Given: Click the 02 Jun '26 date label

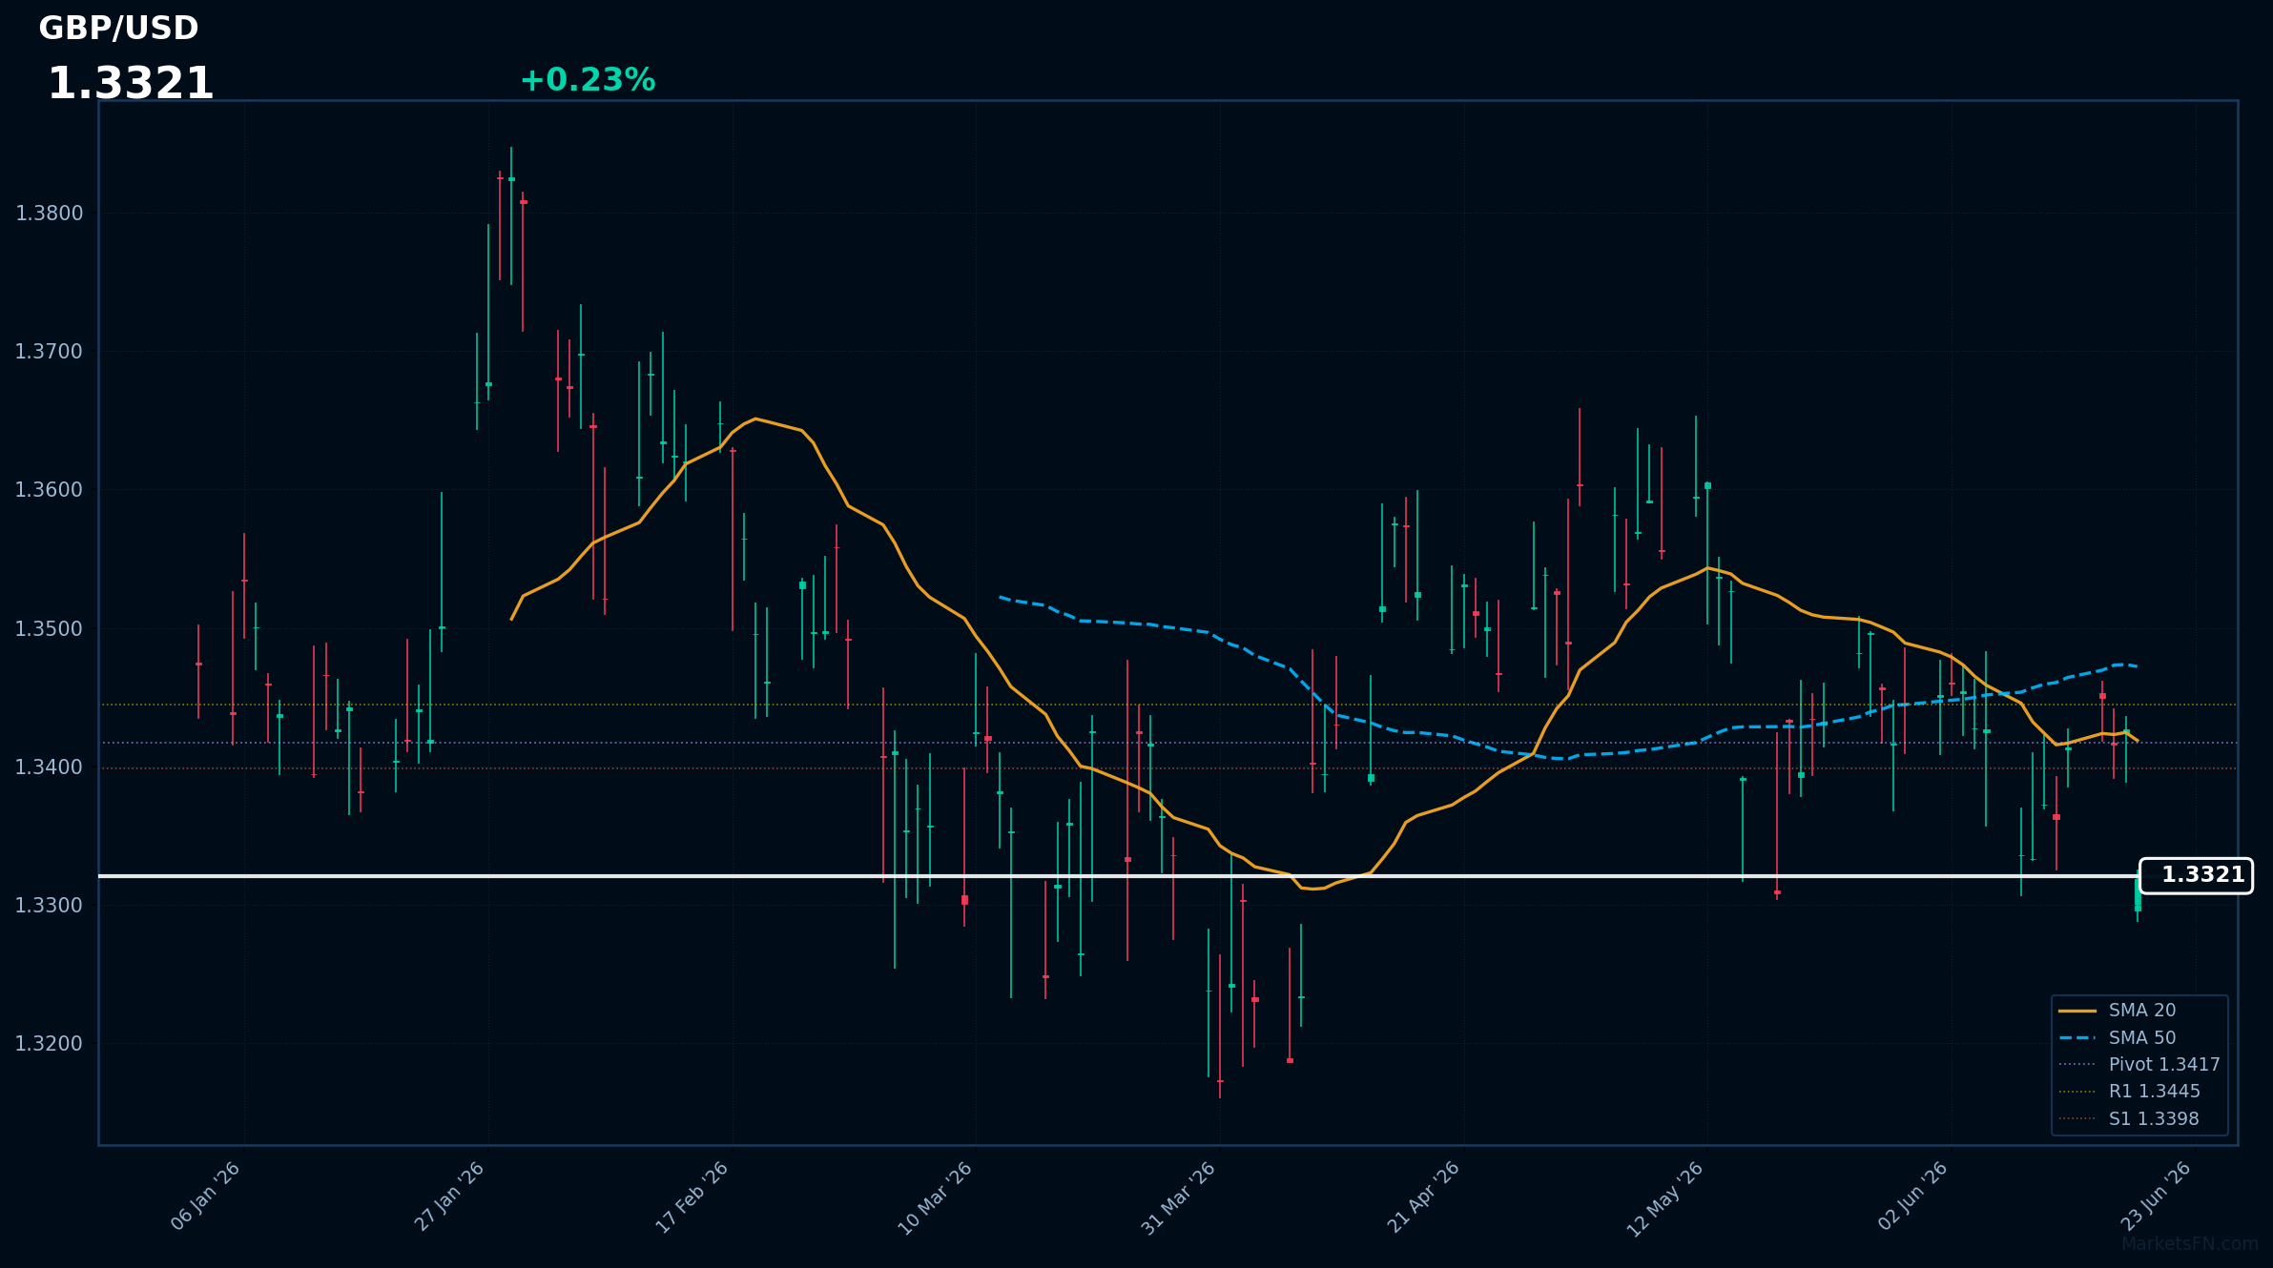Looking at the screenshot, I should pos(1912,1196).
